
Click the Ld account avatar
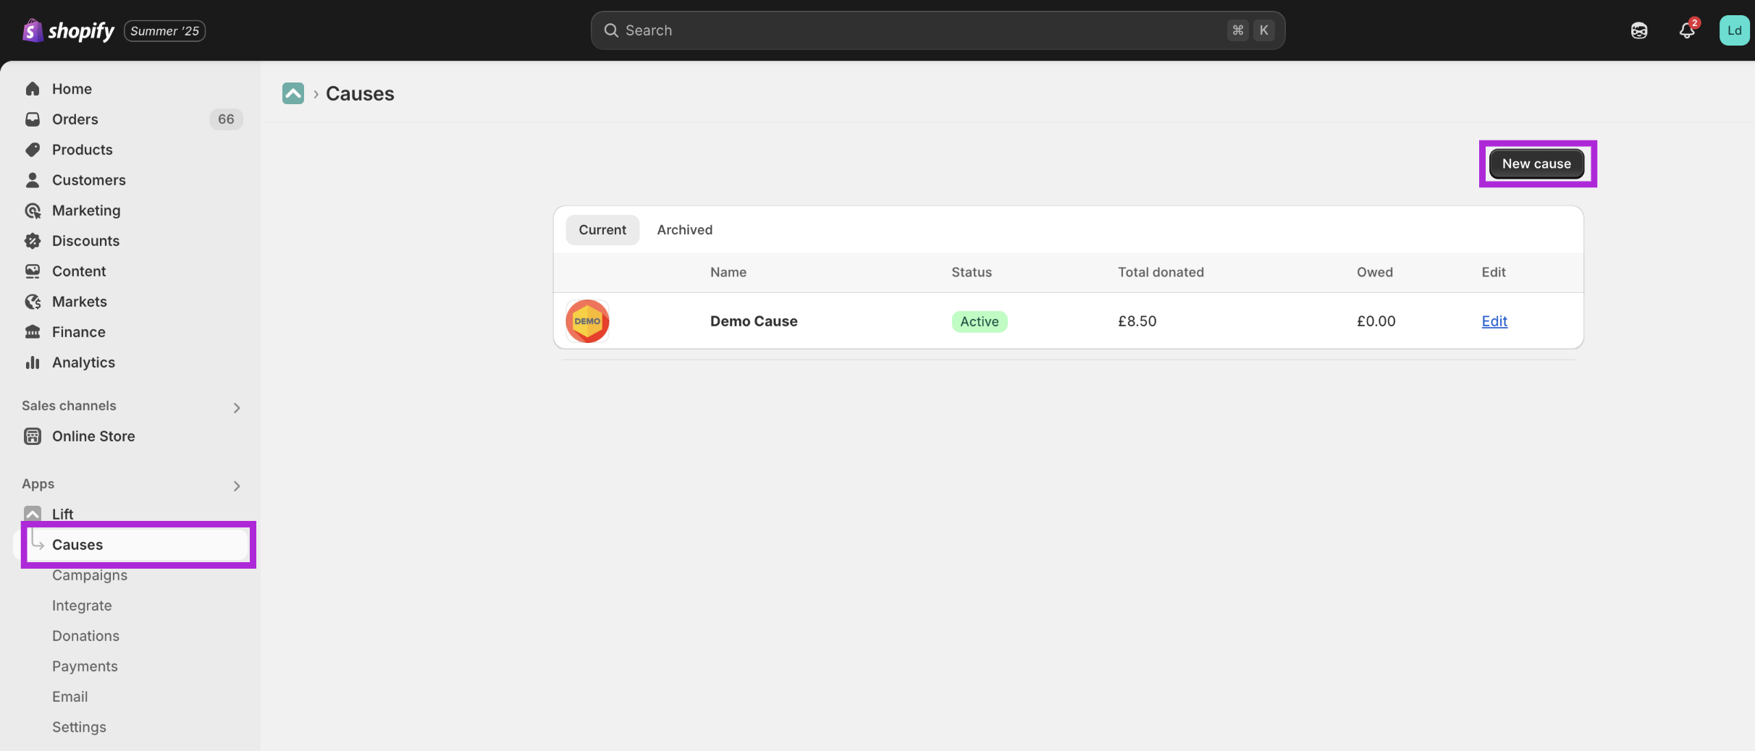pos(1734,30)
